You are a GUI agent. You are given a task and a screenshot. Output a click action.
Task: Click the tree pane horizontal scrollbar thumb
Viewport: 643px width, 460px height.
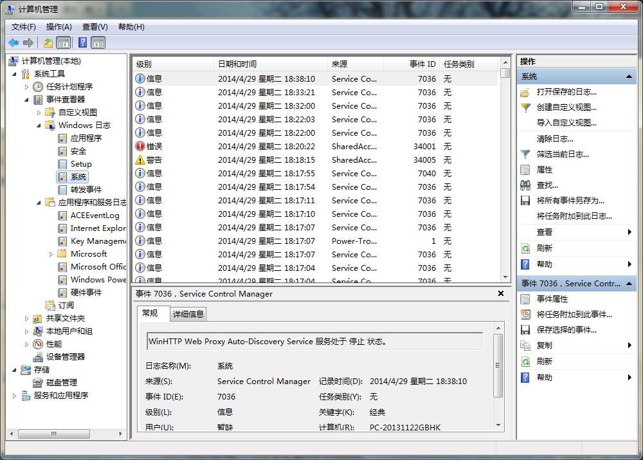(x=54, y=434)
